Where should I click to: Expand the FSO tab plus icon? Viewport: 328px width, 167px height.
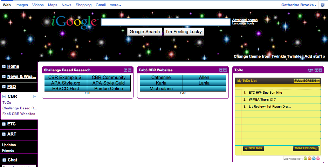click(4, 87)
